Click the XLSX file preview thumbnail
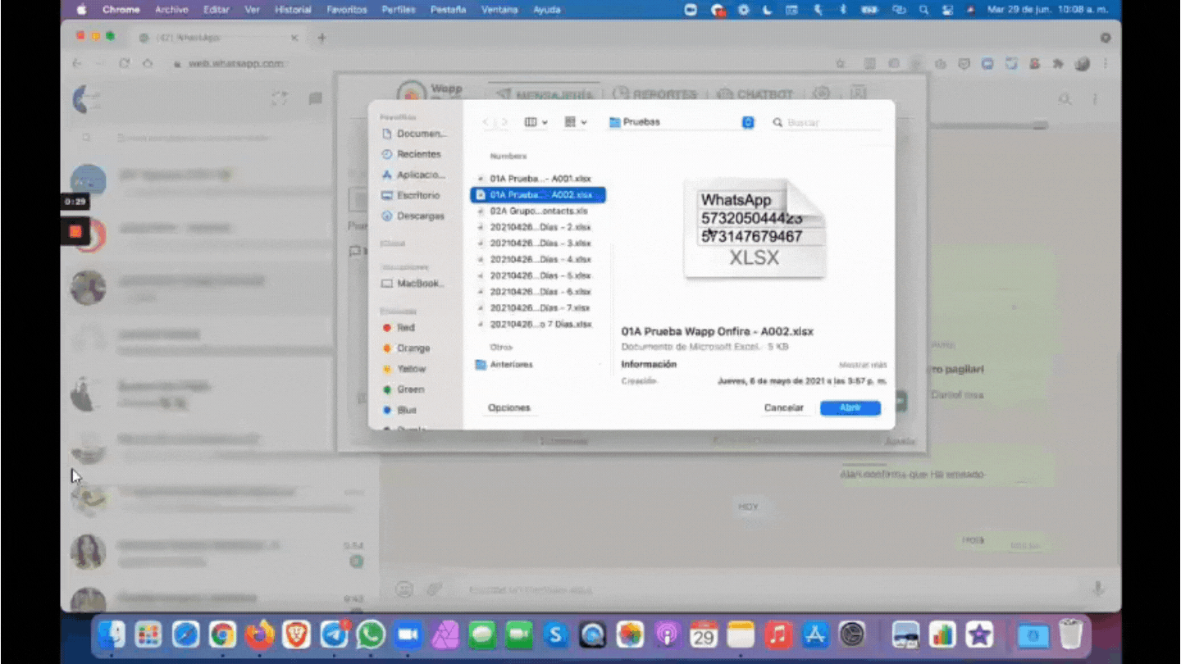Image resolution: width=1181 pixels, height=664 pixels. 755,229
